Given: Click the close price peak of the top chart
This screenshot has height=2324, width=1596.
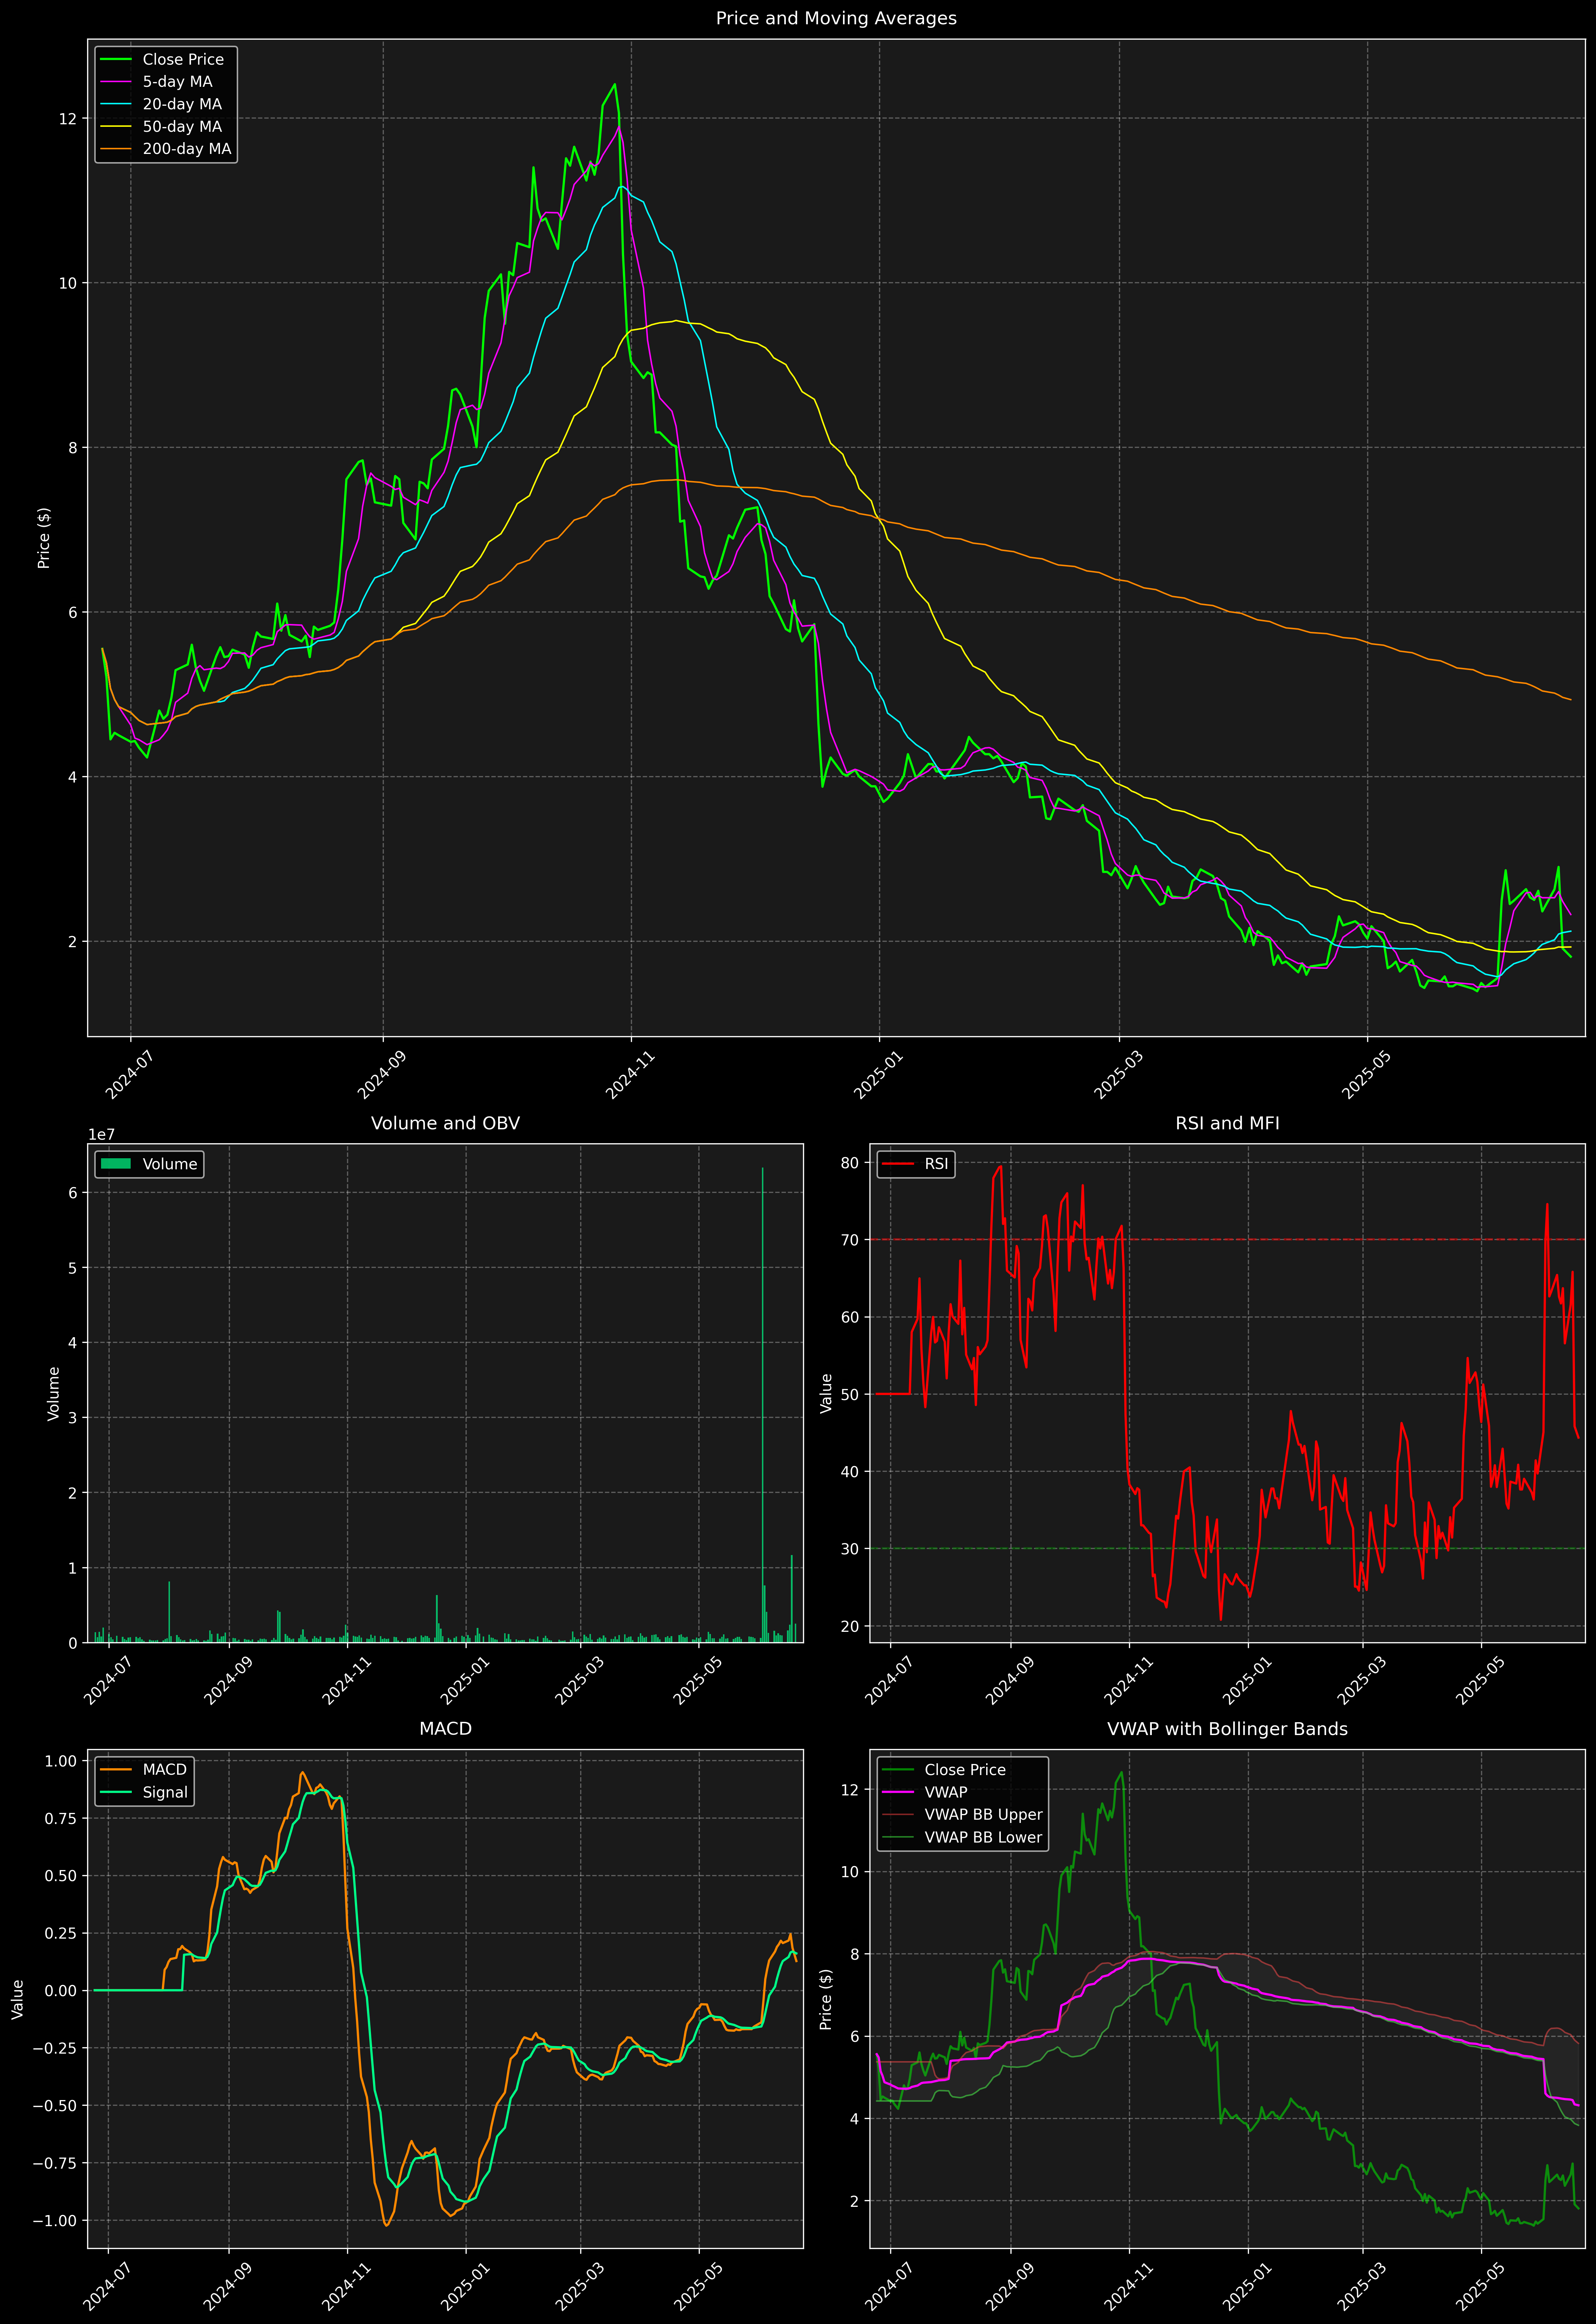Looking at the screenshot, I should (615, 85).
